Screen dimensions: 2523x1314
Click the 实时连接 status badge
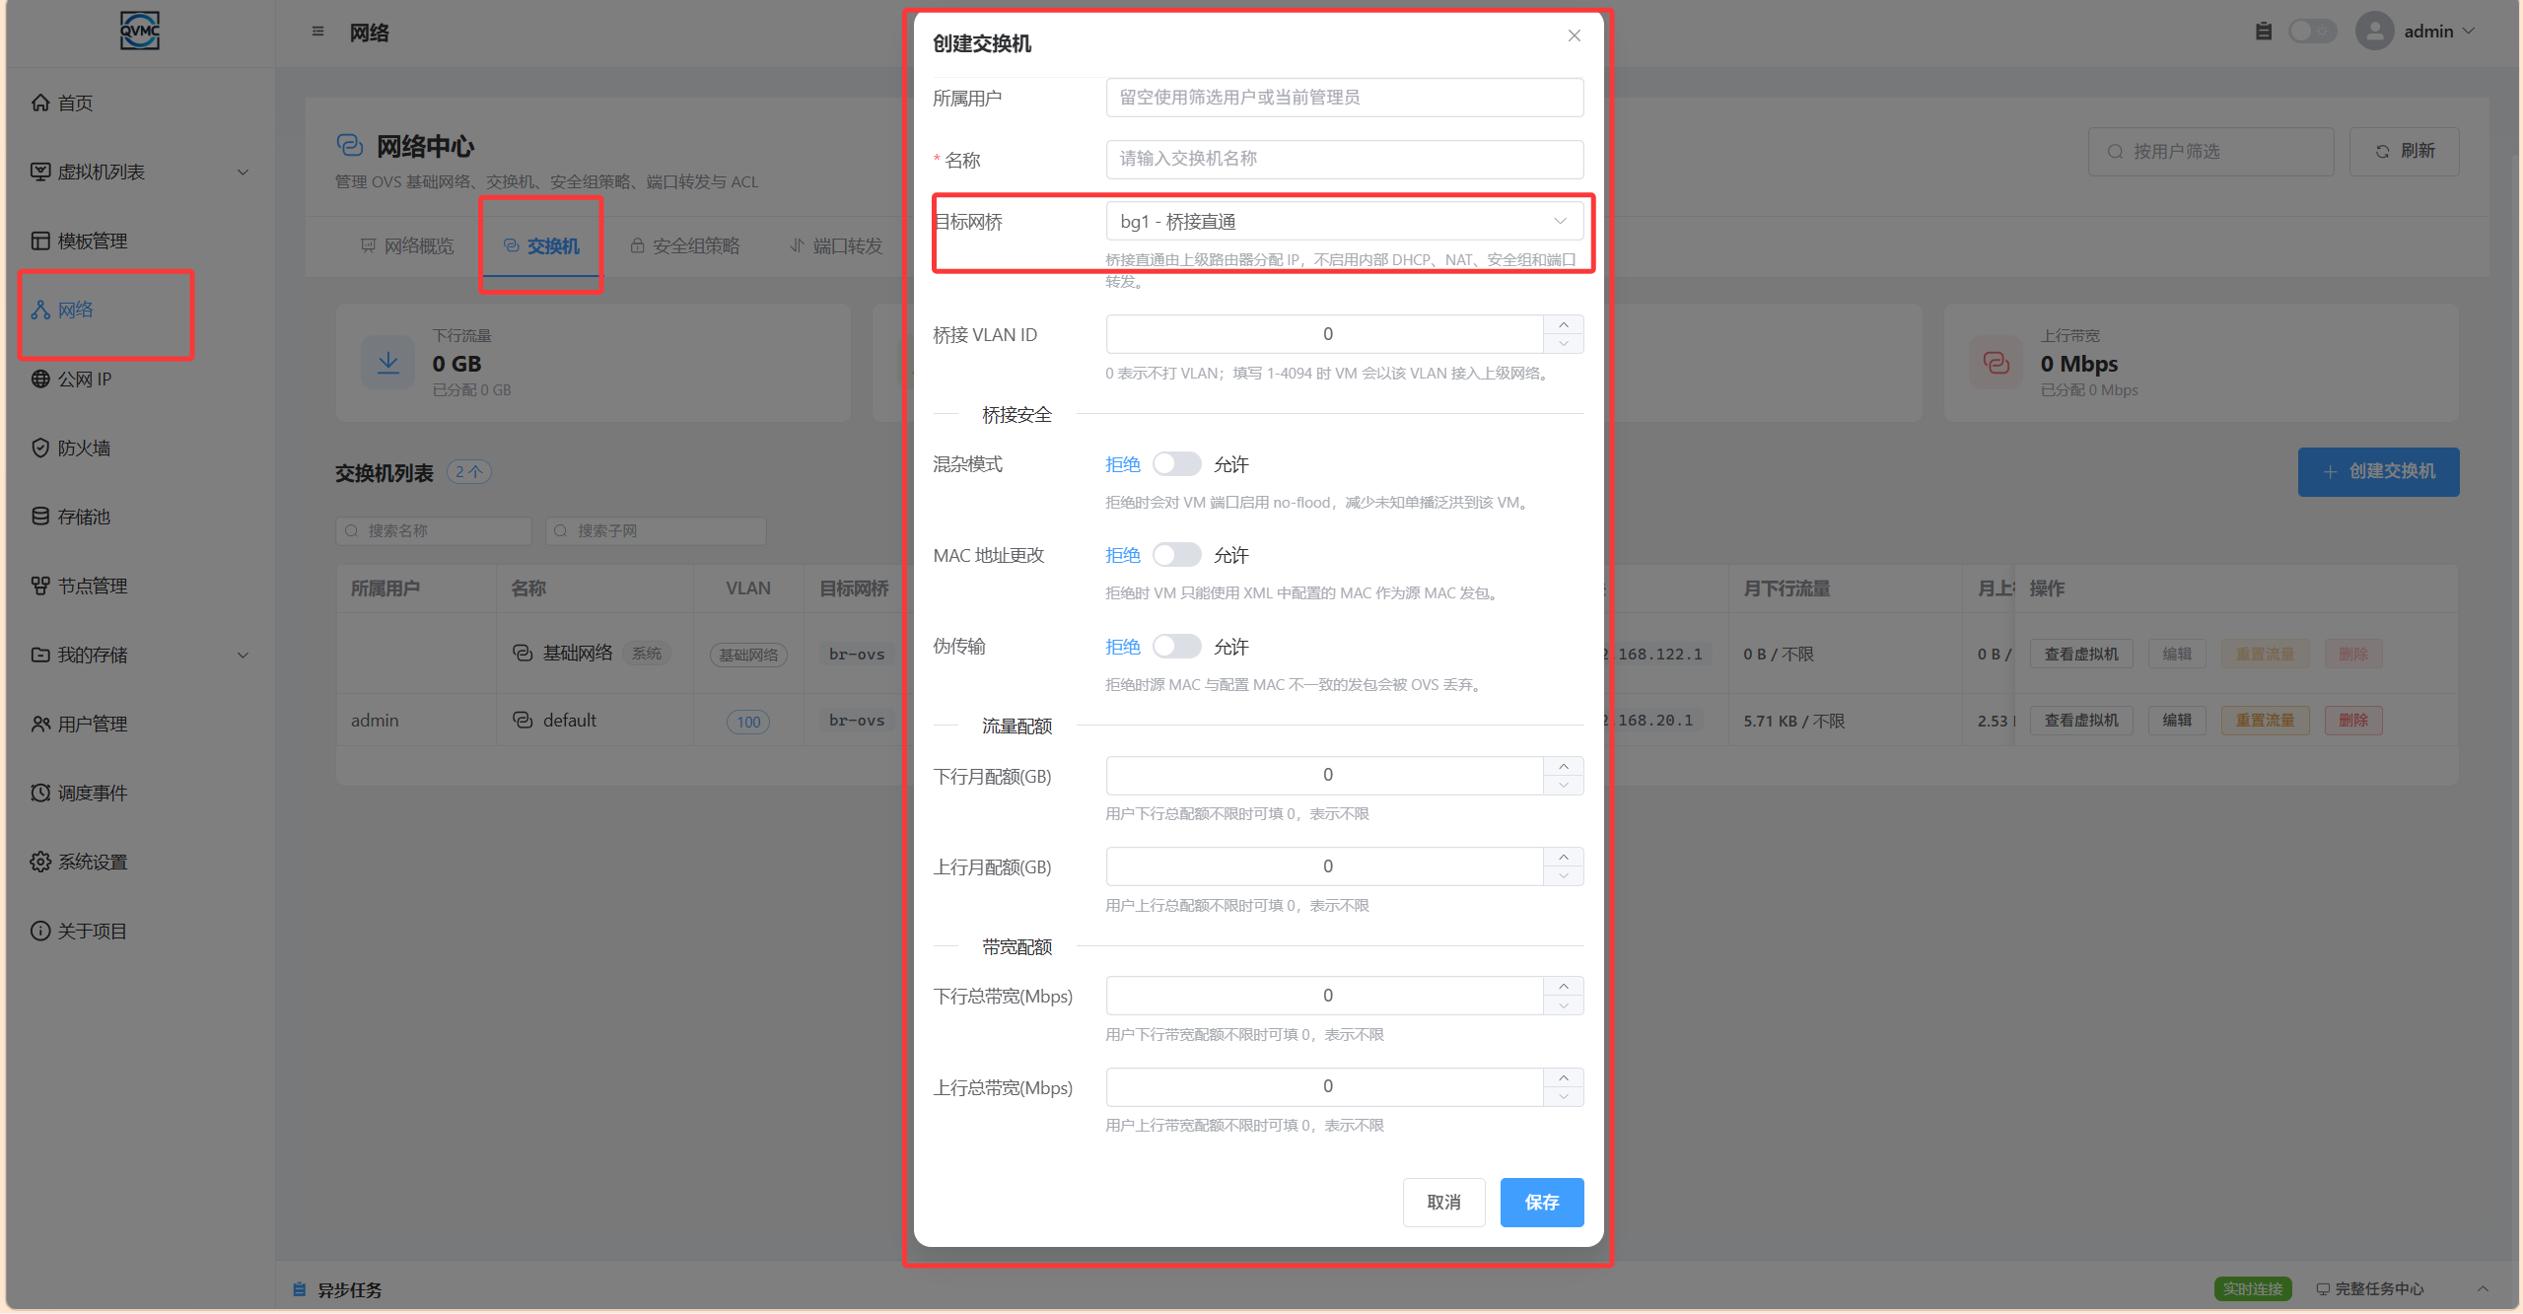click(x=2252, y=1288)
